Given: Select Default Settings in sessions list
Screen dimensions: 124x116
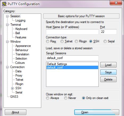Looking at the screenshot, I should click(x=72, y=64).
